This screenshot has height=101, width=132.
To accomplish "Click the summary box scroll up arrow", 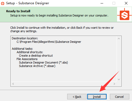I will (x=119, y=39).
